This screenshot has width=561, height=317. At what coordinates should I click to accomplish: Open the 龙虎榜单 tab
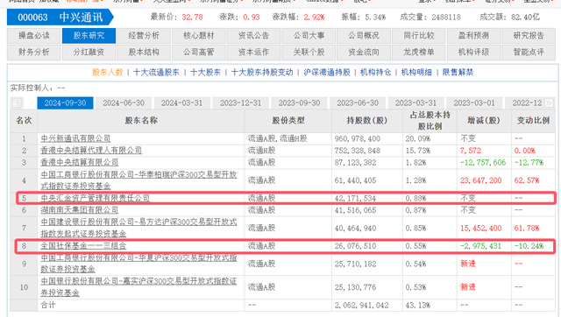point(419,53)
